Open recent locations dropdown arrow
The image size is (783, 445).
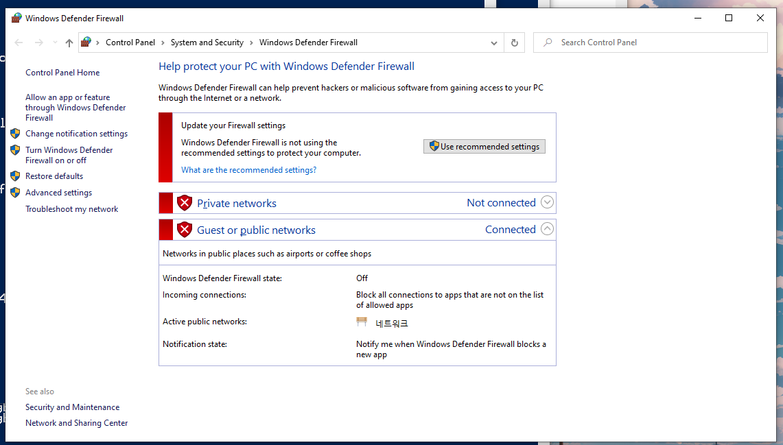coord(55,43)
